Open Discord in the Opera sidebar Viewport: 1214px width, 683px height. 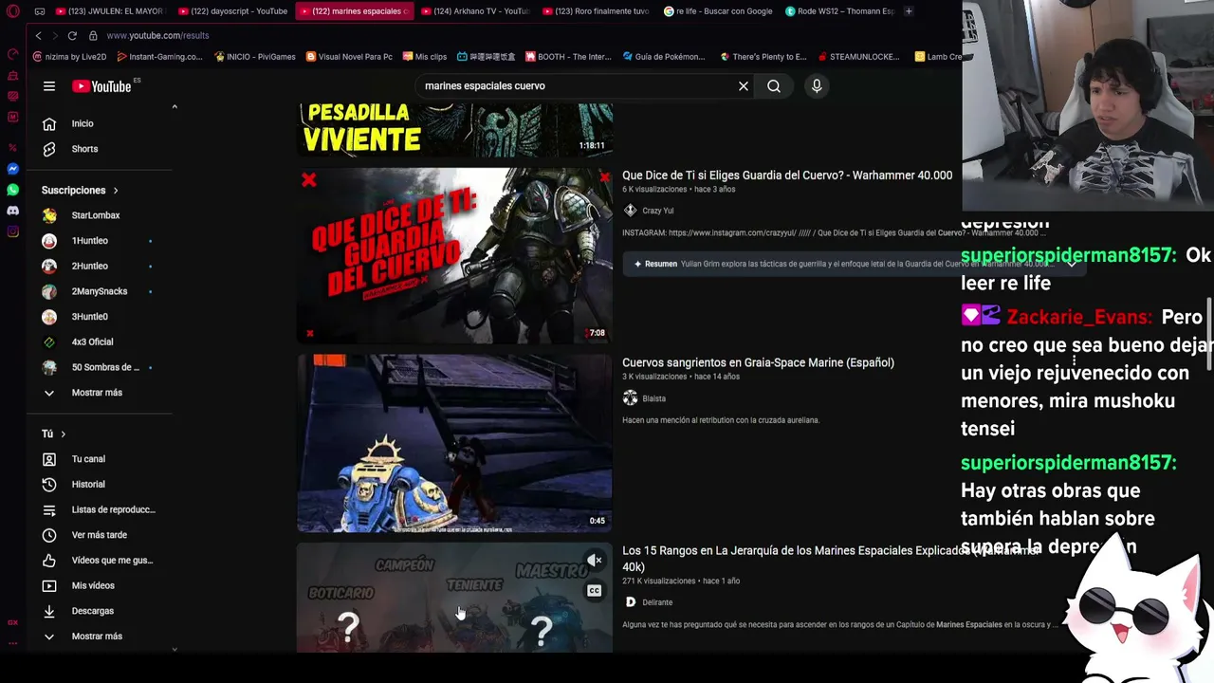[12, 211]
